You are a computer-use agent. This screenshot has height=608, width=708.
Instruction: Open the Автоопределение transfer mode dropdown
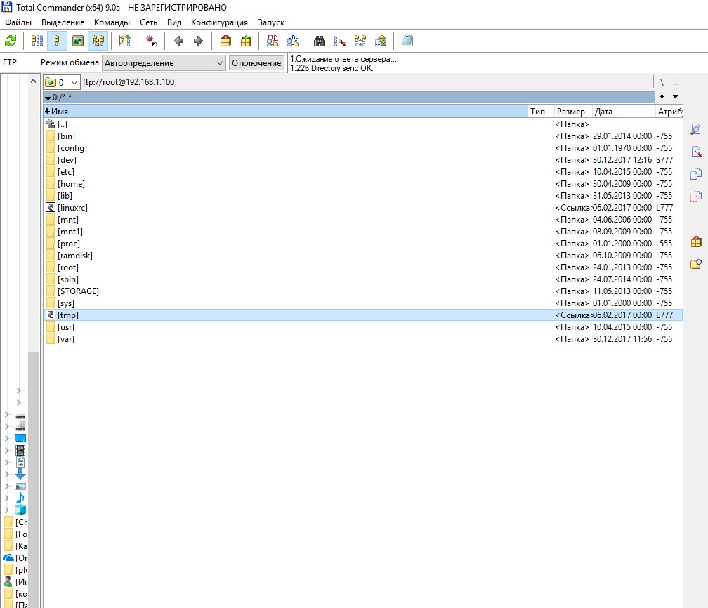click(x=164, y=62)
